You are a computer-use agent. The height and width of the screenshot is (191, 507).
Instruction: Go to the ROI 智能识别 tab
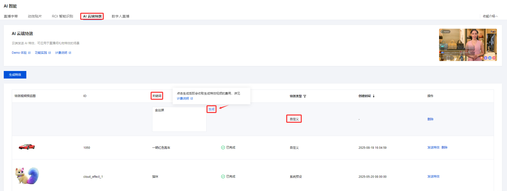tap(62, 16)
